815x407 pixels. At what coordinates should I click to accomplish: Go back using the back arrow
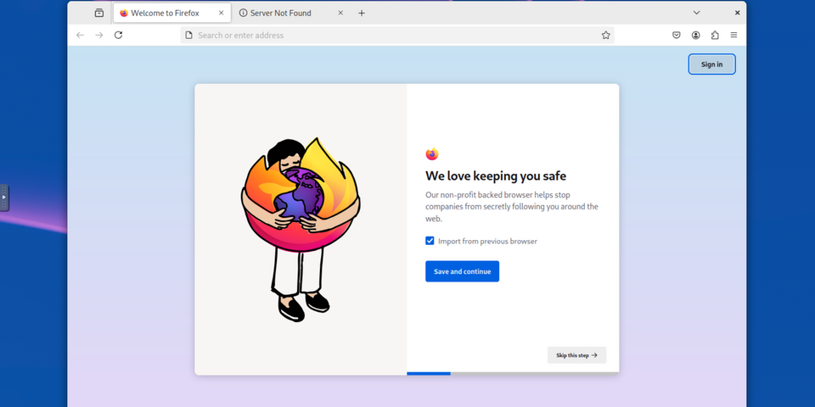pyautogui.click(x=80, y=36)
